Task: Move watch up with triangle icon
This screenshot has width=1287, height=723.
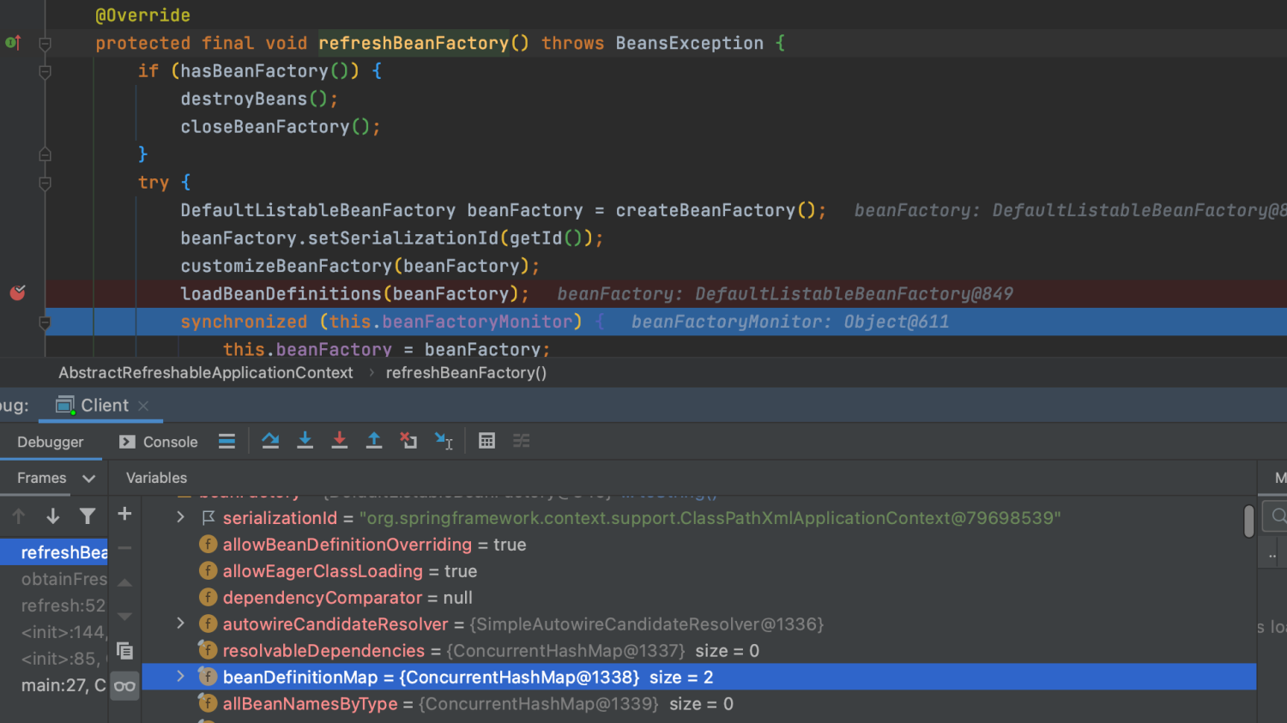Action: pos(124,582)
